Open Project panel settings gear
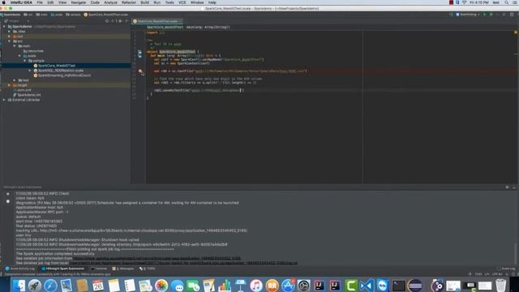Image resolution: width=519 pixels, height=292 pixels. coord(120,21)
